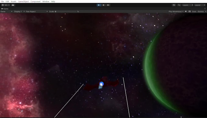Open the Display 1 dropdown
This screenshot has height=118, width=207.
[x=19, y=12]
